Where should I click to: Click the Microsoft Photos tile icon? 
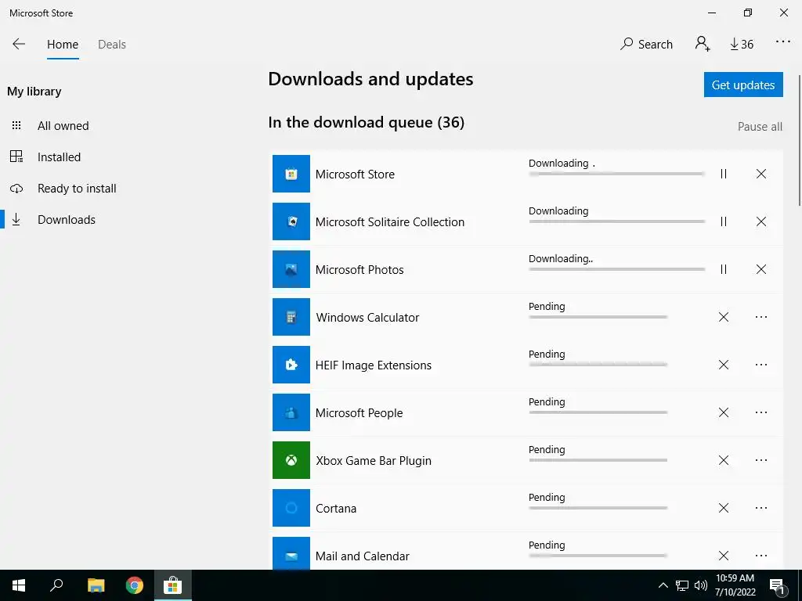(291, 269)
